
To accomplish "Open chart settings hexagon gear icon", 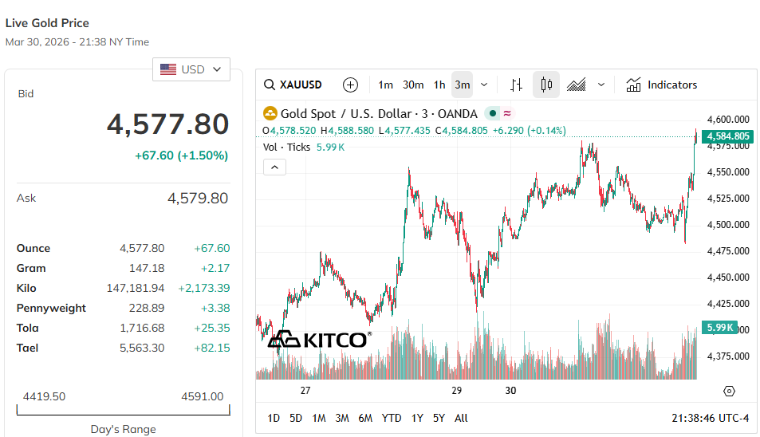I will tap(729, 391).
